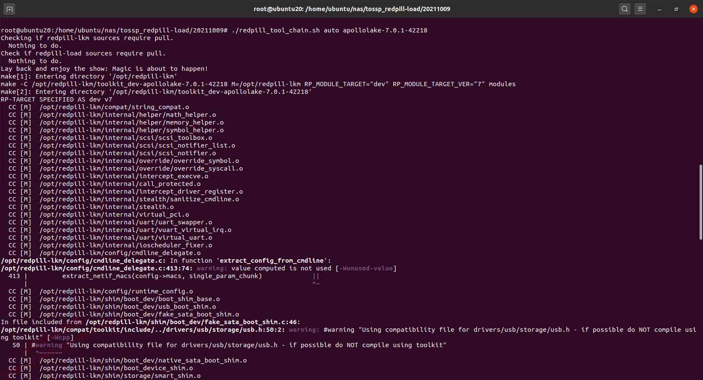Minimize the terminal window

pos(659,9)
